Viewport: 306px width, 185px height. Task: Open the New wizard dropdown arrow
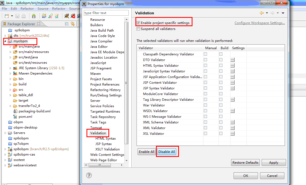pyautogui.click(x=12, y=16)
